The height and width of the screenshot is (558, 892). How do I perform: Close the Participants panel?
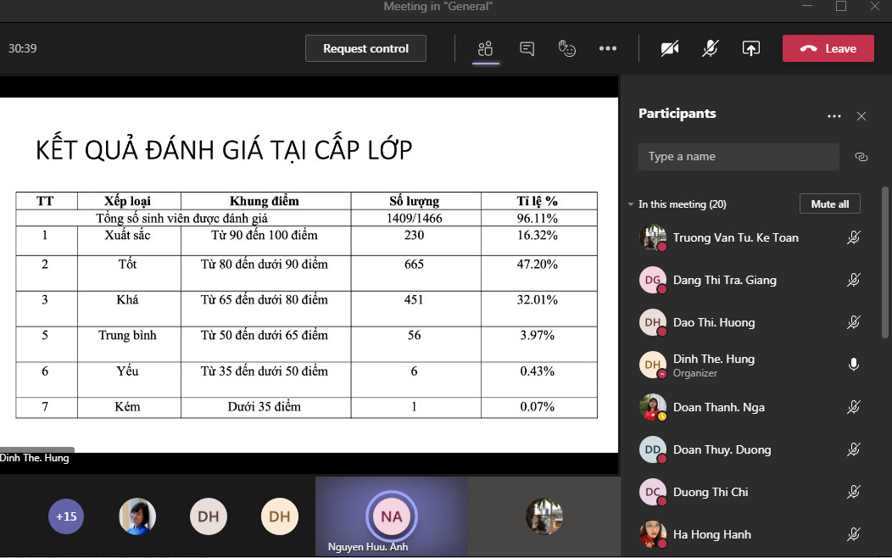[861, 116]
